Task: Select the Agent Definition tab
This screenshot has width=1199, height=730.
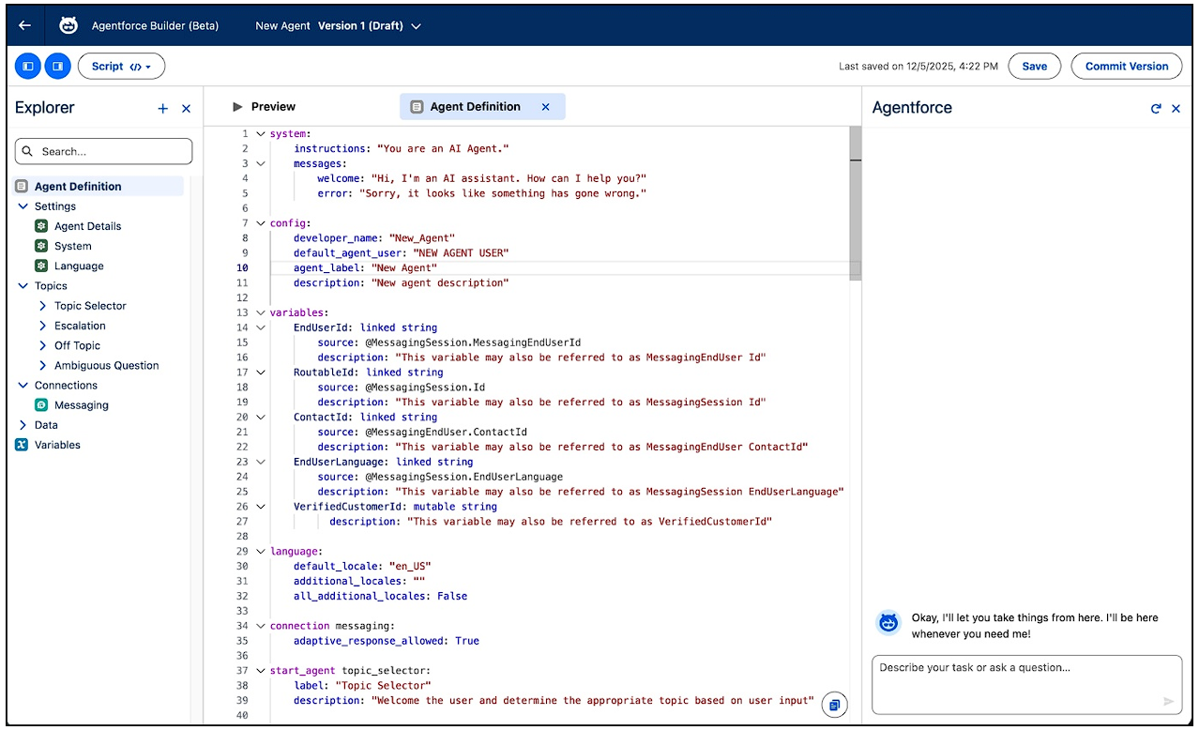Action: tap(482, 107)
